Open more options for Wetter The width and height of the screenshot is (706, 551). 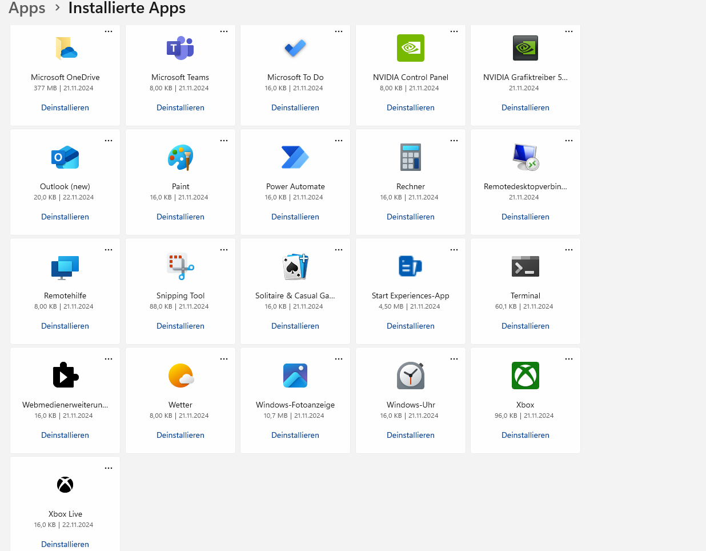pos(224,359)
